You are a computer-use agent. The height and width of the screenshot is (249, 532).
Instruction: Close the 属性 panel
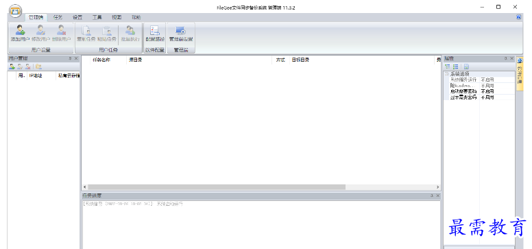coord(511,58)
